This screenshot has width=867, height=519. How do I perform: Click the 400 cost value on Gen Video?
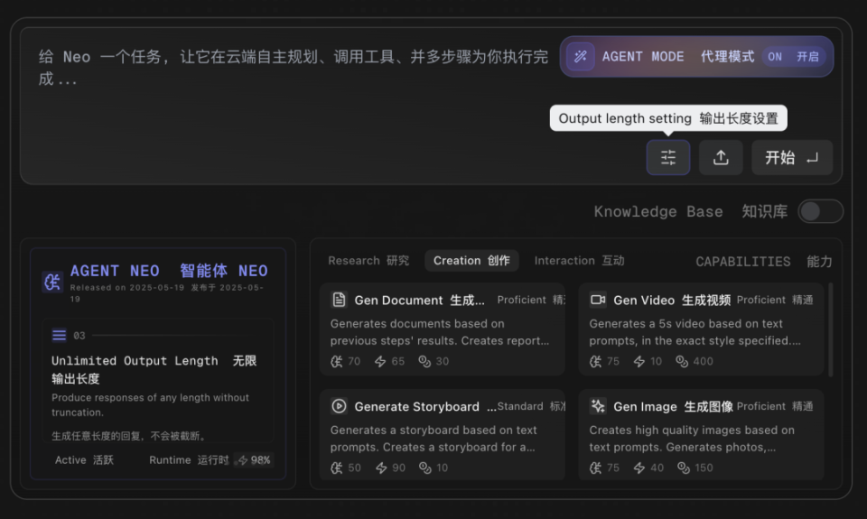point(703,361)
